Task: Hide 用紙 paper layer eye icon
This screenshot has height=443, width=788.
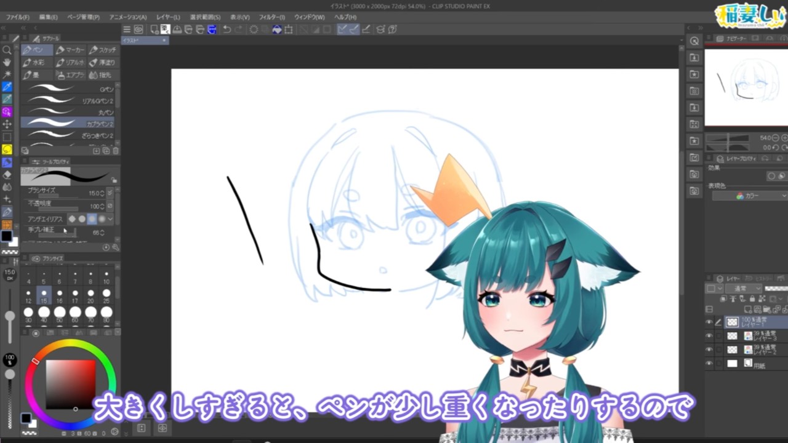Action: pyautogui.click(x=709, y=363)
